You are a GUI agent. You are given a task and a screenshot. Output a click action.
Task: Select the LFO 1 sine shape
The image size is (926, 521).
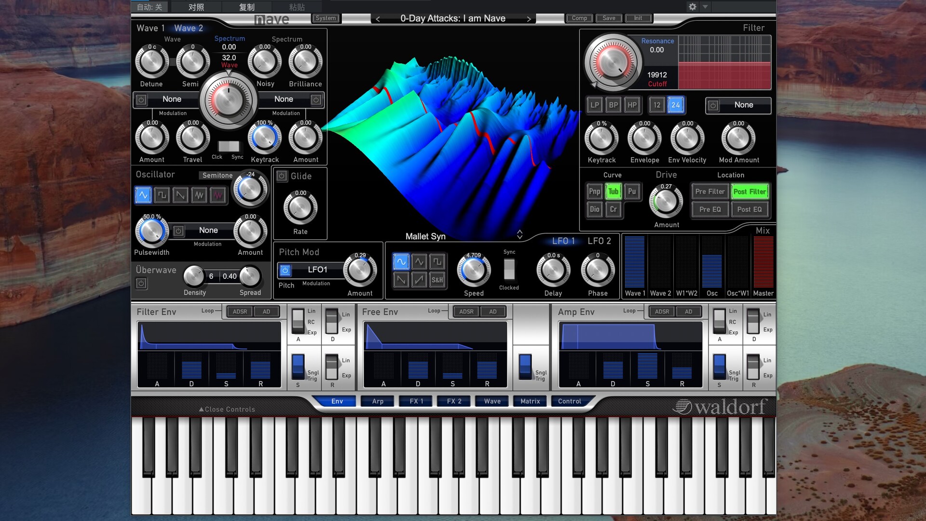401,261
